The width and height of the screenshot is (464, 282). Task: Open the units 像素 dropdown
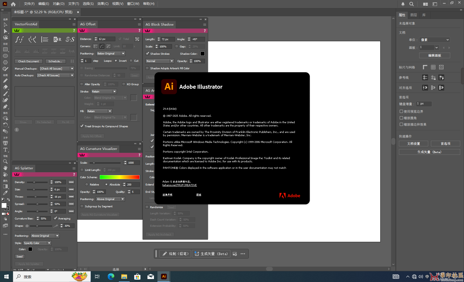click(x=435, y=40)
